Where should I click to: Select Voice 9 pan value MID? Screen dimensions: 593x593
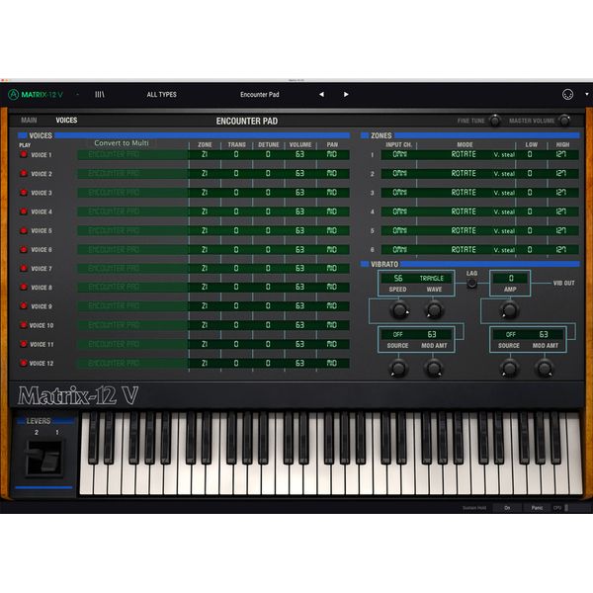pyautogui.click(x=332, y=306)
